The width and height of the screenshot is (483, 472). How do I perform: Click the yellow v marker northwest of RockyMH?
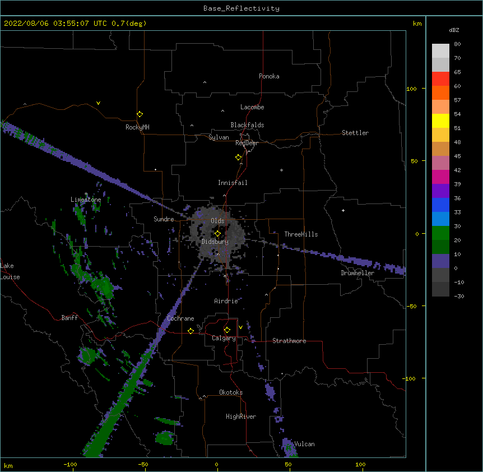tap(98, 103)
